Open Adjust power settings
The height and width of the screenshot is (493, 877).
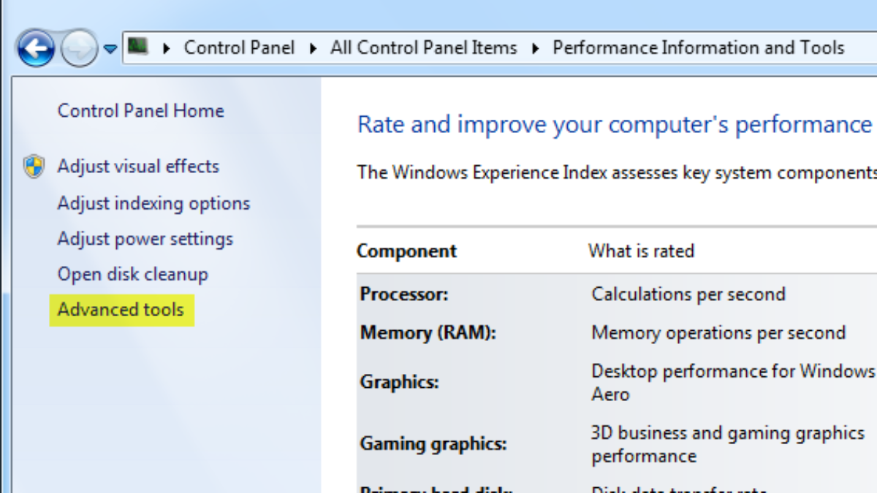click(x=145, y=239)
